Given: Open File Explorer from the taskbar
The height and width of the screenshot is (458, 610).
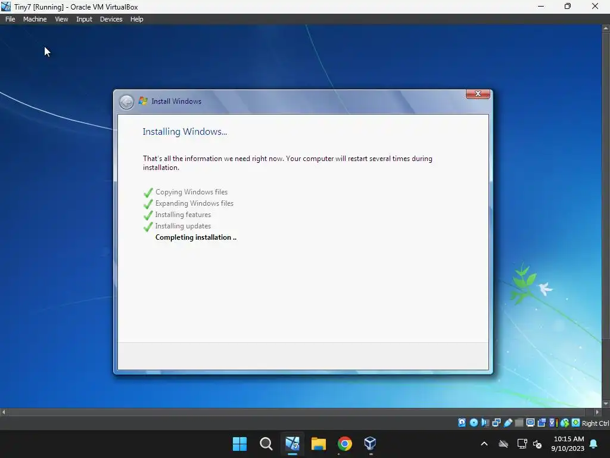Looking at the screenshot, I should pyautogui.click(x=318, y=444).
